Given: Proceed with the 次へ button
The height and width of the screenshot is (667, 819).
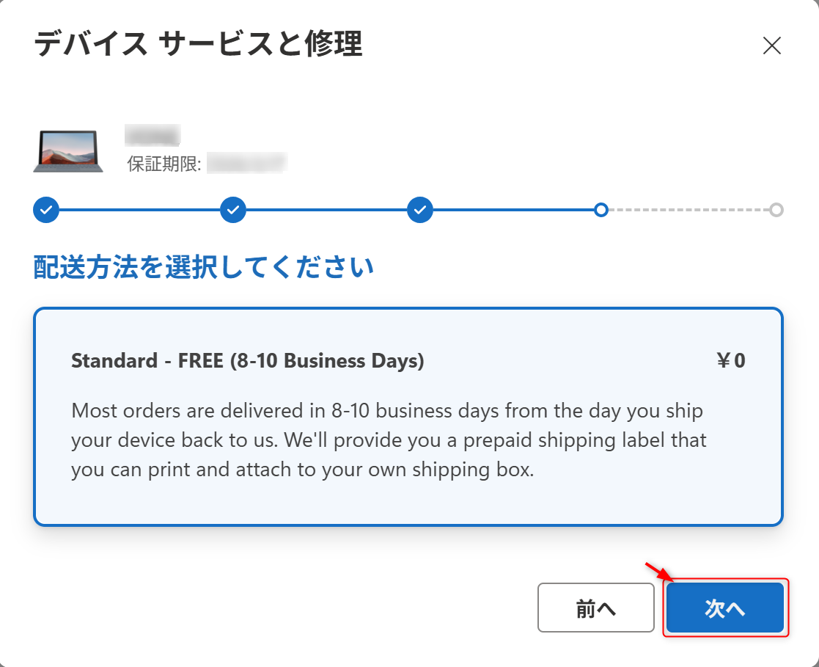Looking at the screenshot, I should (x=725, y=608).
